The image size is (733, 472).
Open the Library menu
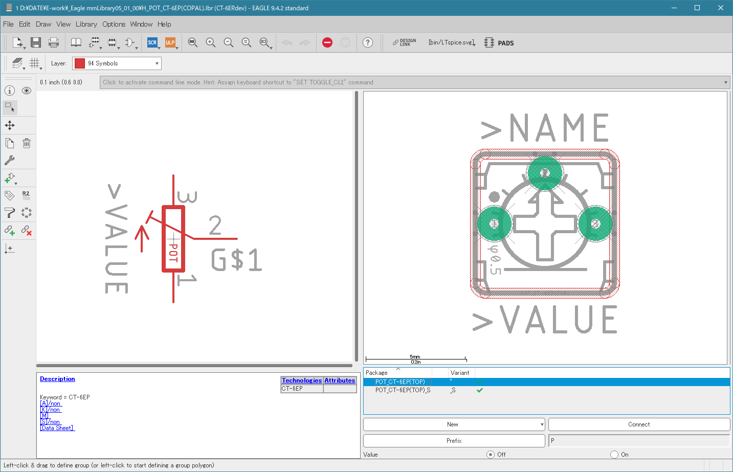coord(86,24)
